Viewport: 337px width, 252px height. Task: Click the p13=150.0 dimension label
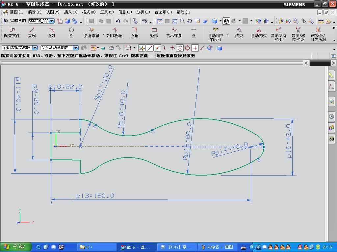[95, 196]
